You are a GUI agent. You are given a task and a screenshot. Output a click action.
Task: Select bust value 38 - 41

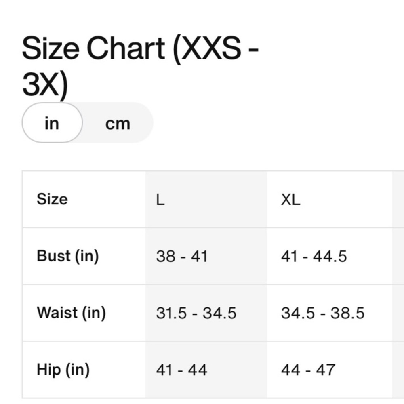click(182, 257)
